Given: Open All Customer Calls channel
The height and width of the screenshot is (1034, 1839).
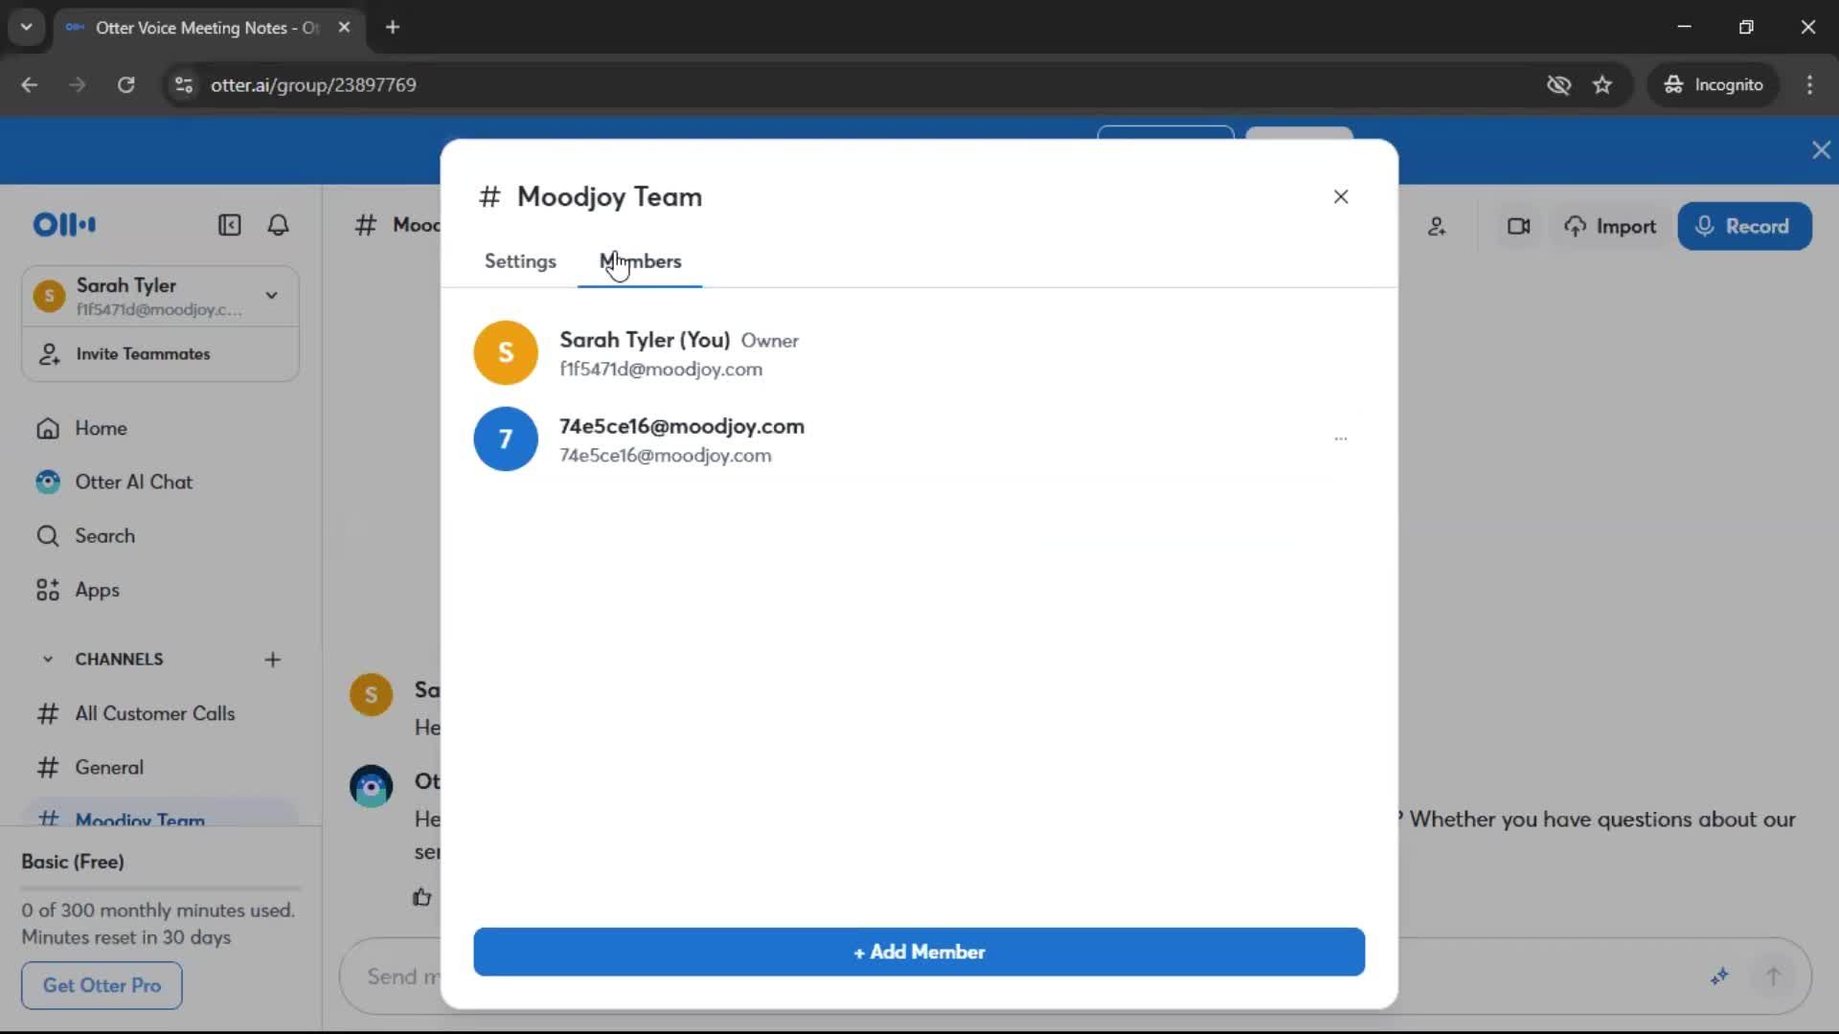Looking at the screenshot, I should 154,713.
